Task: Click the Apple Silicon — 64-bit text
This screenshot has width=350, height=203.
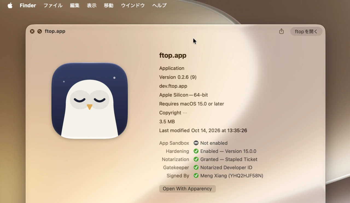Action: (x=184, y=95)
